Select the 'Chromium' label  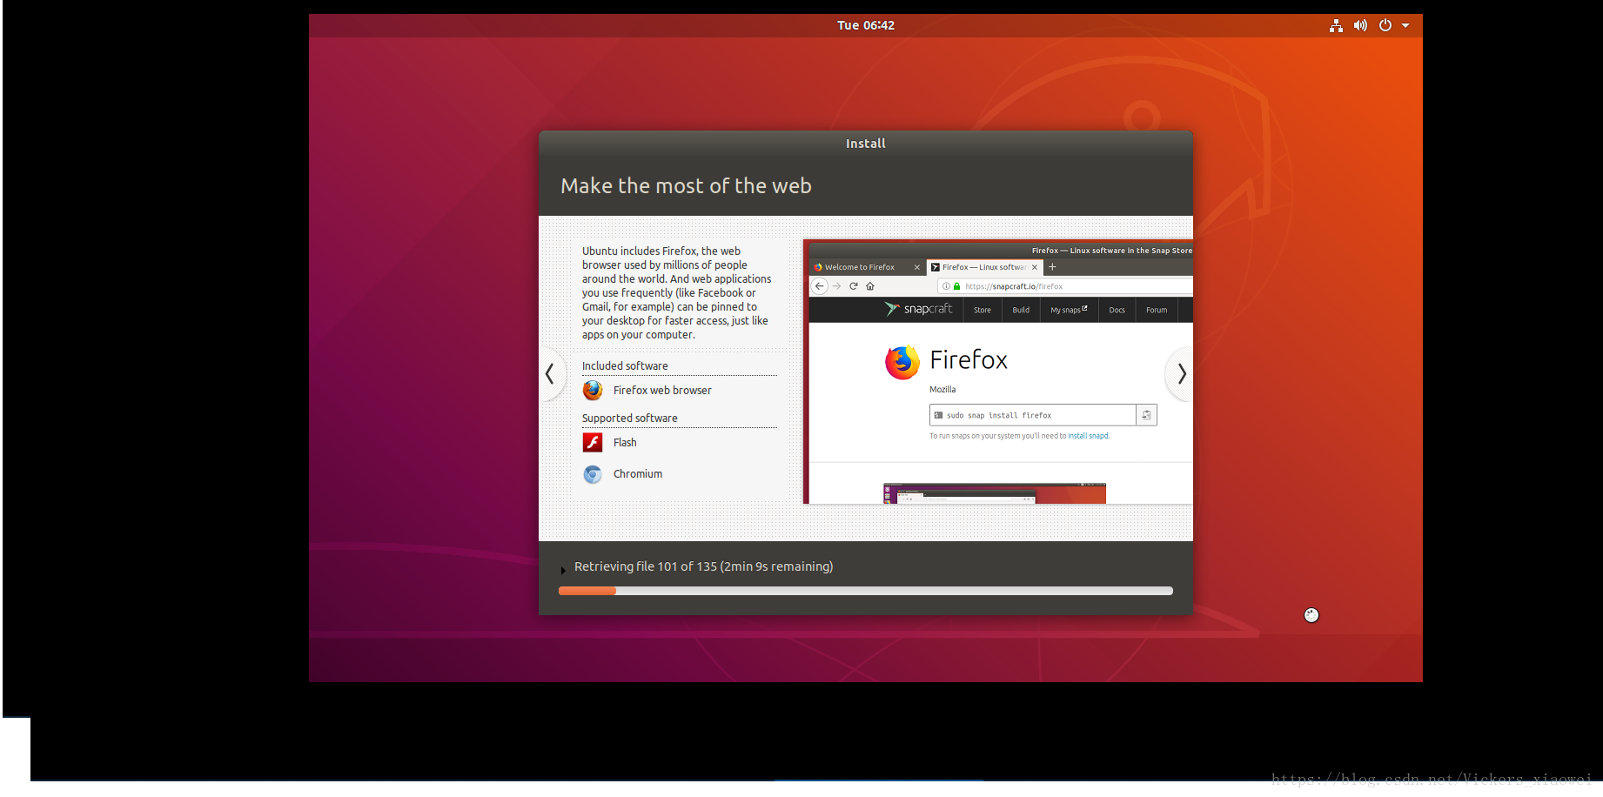638,474
